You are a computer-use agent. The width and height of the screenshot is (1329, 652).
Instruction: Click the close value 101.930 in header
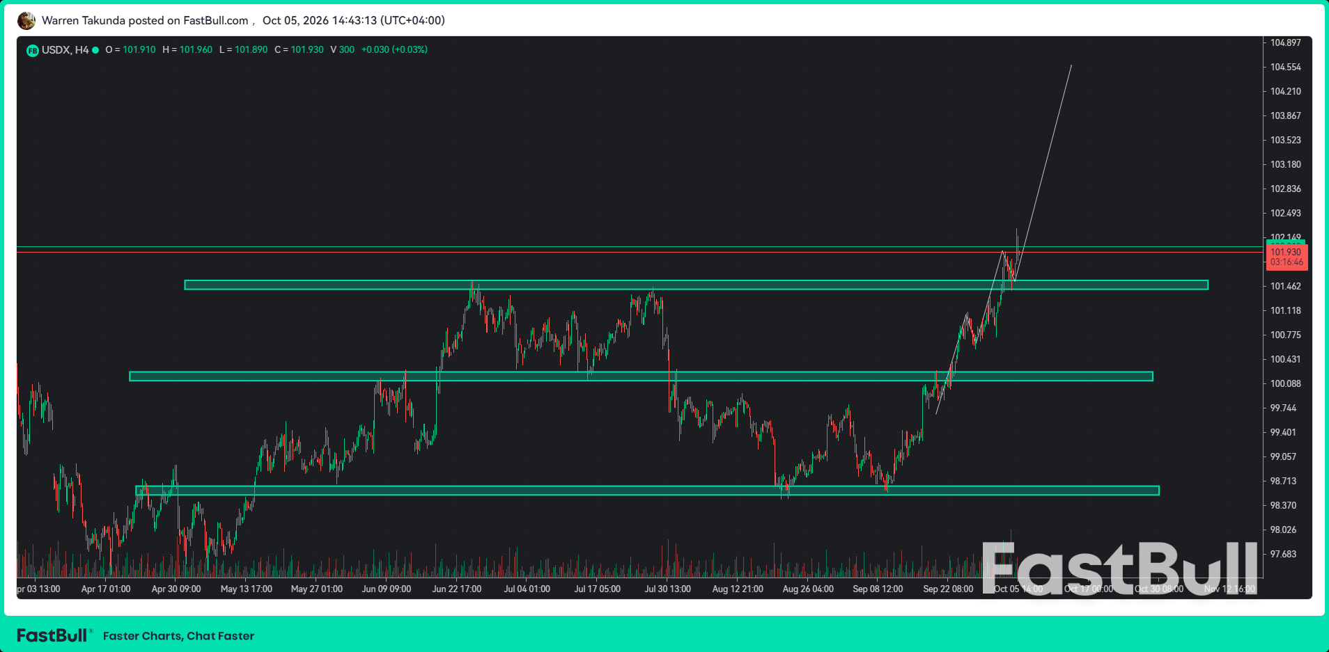coord(307,50)
